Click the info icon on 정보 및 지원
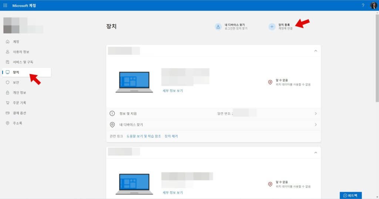This screenshot has height=199, width=379. pos(112,113)
